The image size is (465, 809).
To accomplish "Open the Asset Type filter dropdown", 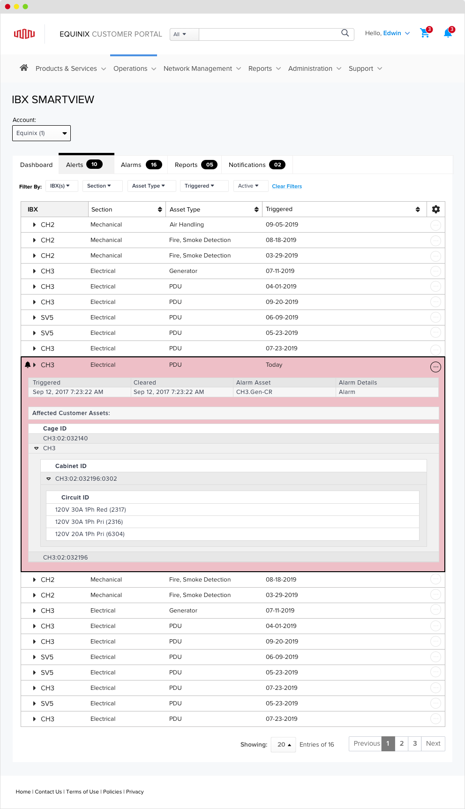I will coord(151,186).
